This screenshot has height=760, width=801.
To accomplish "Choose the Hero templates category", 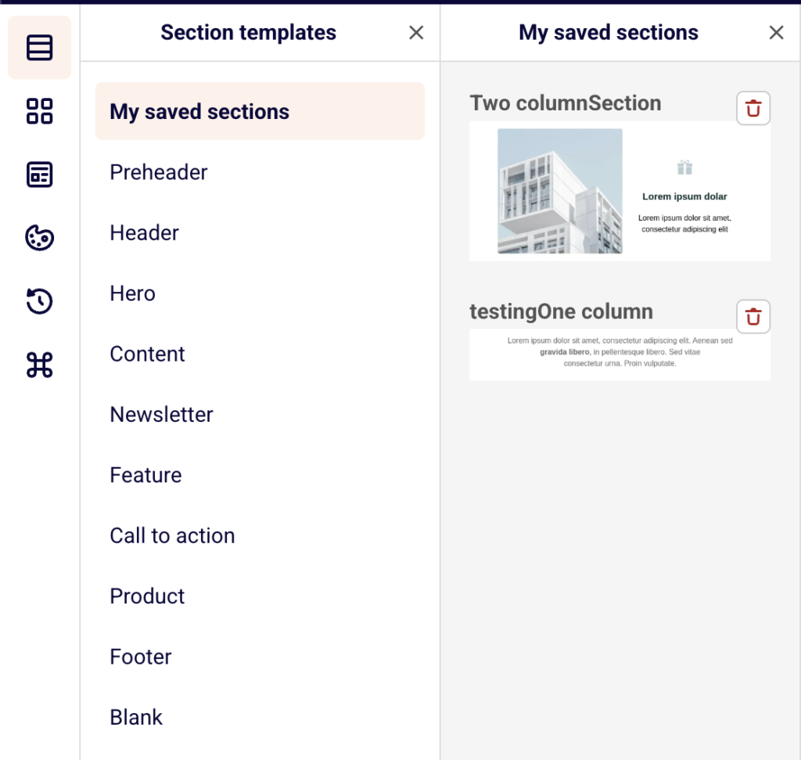I will [260, 294].
